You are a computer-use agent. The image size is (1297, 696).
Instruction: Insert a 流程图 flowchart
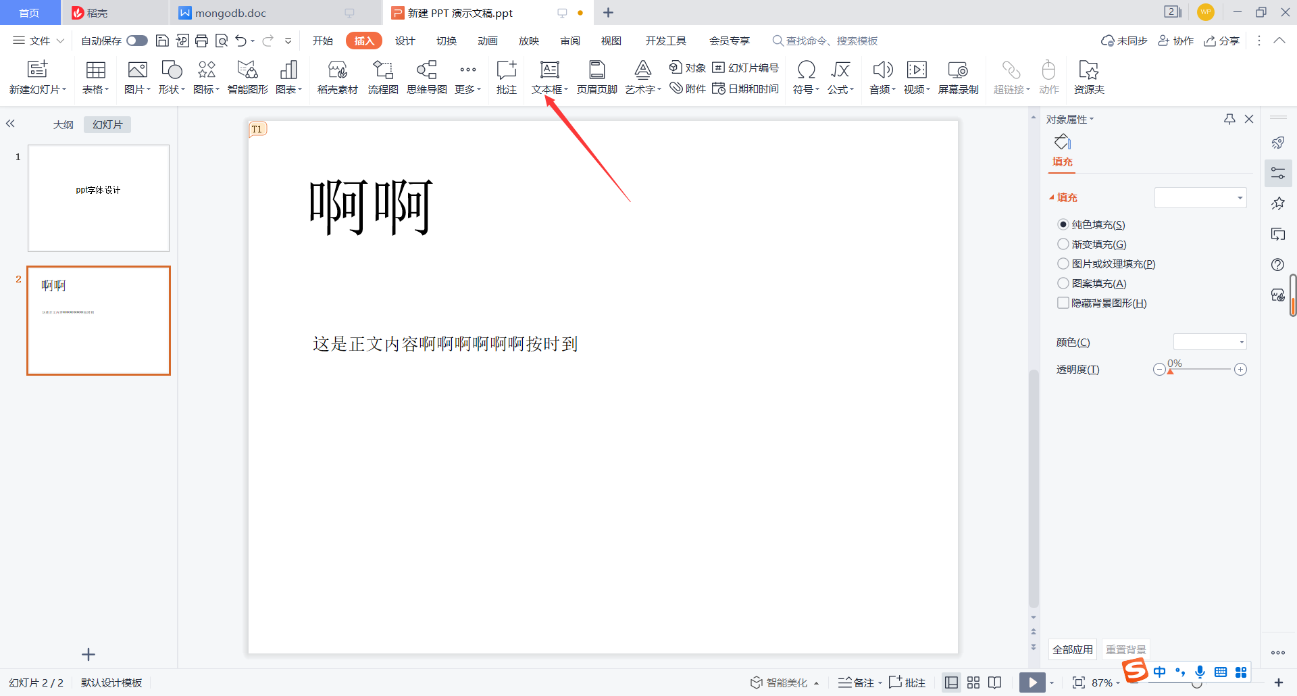tap(383, 77)
